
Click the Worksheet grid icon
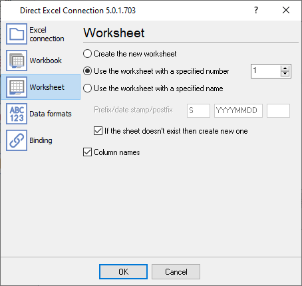pyautogui.click(x=17, y=87)
